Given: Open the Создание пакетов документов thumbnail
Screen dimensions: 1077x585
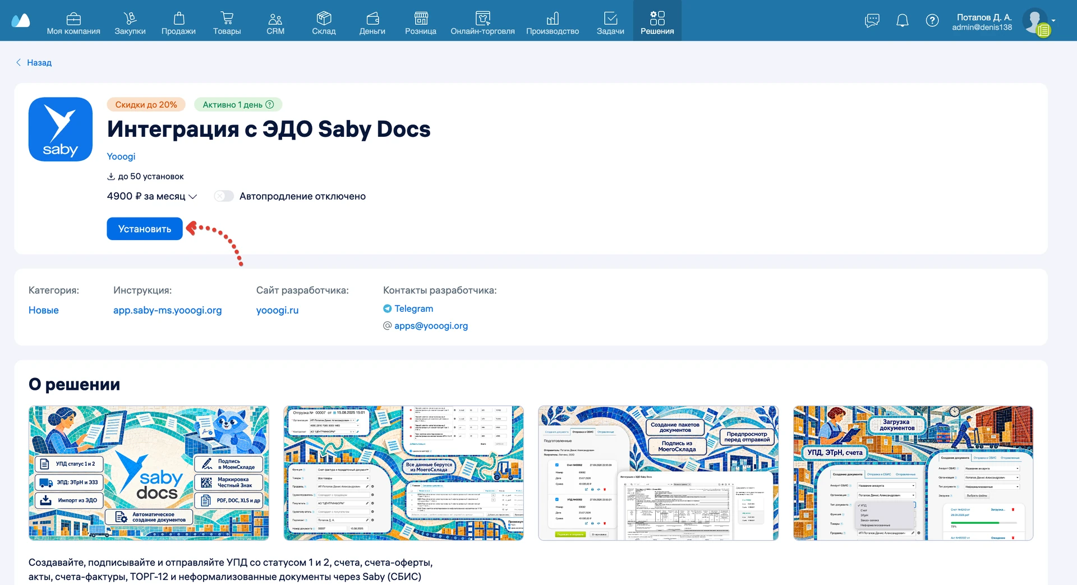Looking at the screenshot, I should click(x=659, y=473).
